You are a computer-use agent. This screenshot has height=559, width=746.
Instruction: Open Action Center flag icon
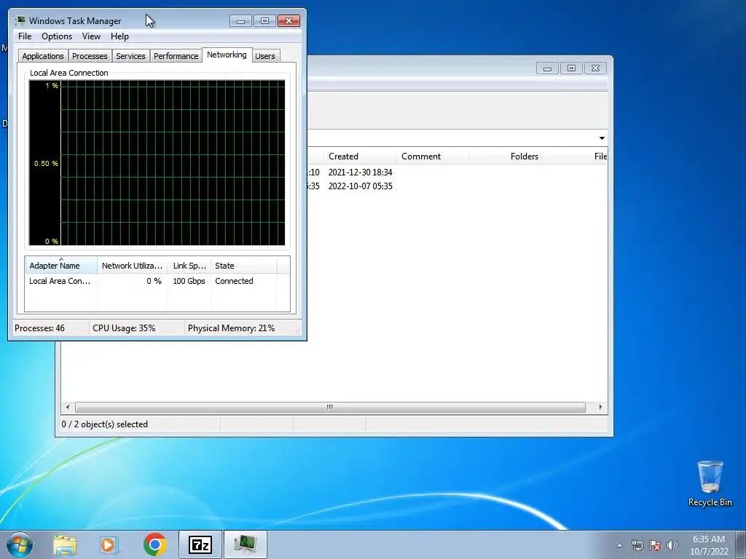(655, 545)
